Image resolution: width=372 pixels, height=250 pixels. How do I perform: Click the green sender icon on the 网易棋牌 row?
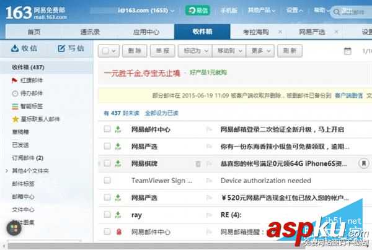[x=118, y=163]
